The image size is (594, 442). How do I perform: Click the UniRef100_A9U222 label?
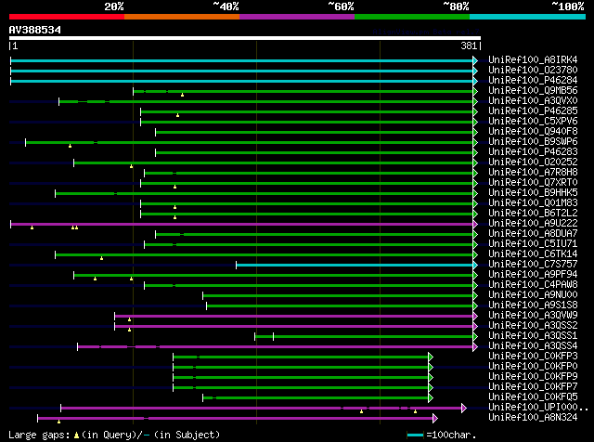pos(533,224)
